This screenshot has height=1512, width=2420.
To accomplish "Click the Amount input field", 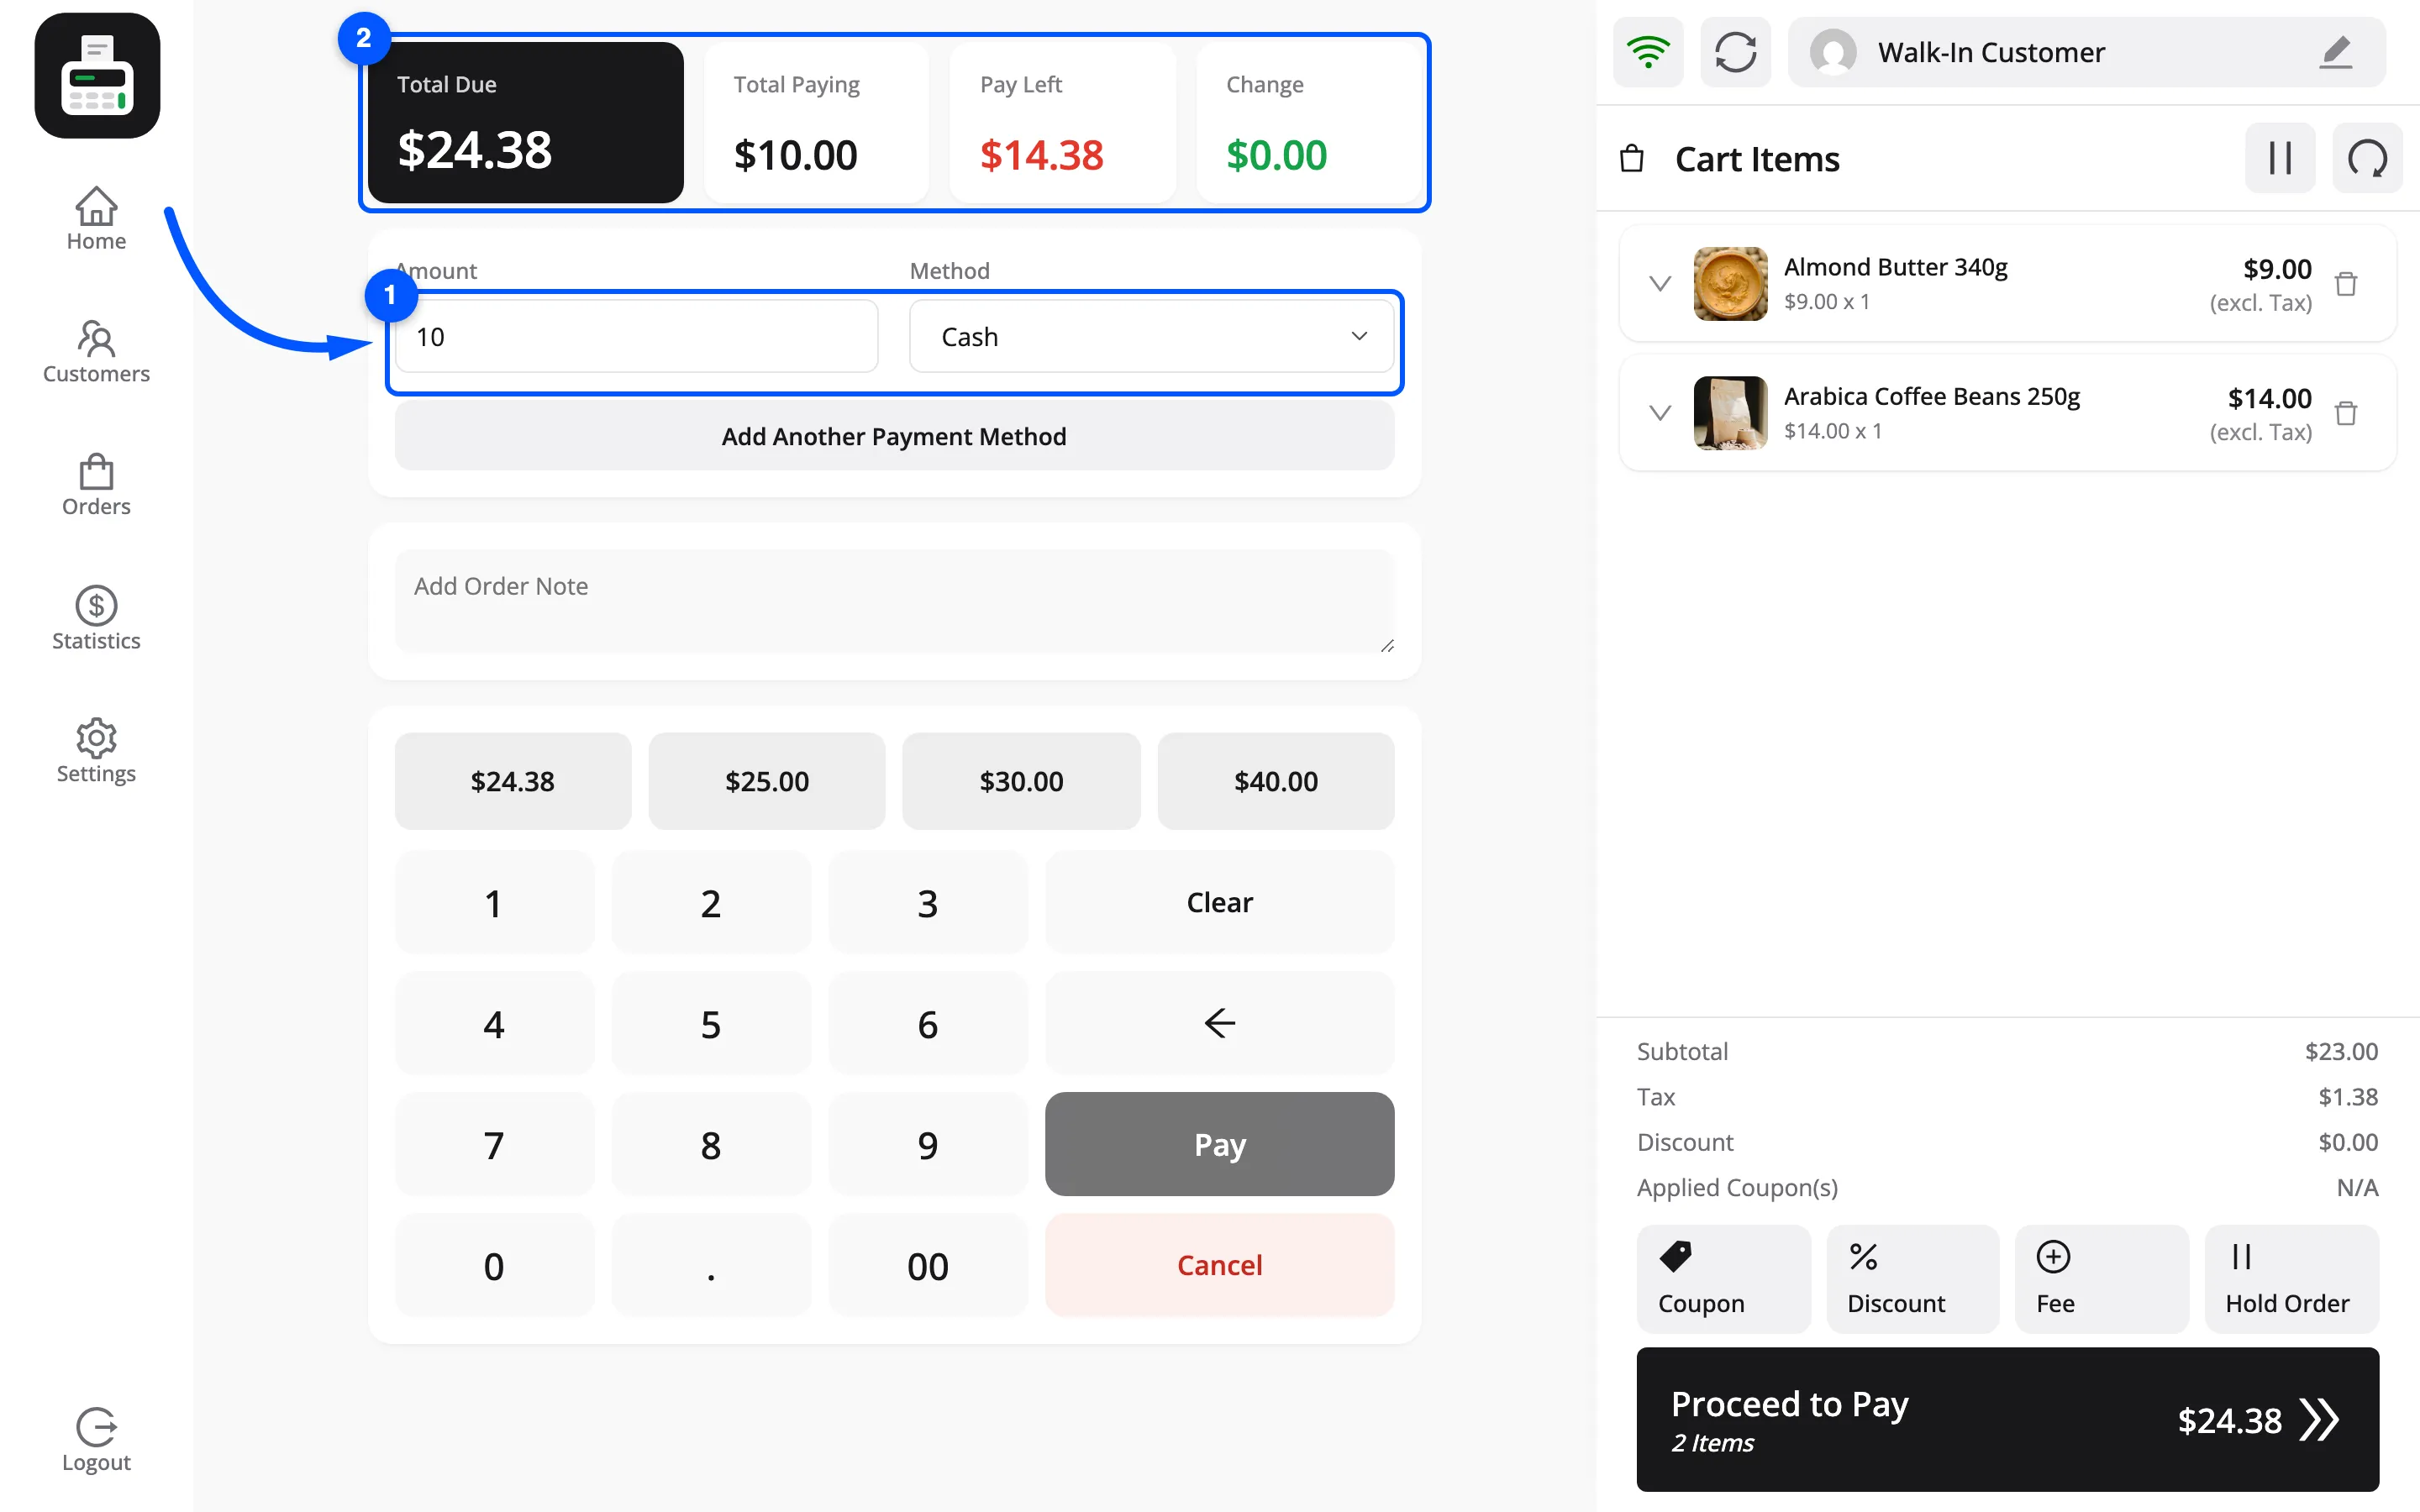I will point(637,337).
